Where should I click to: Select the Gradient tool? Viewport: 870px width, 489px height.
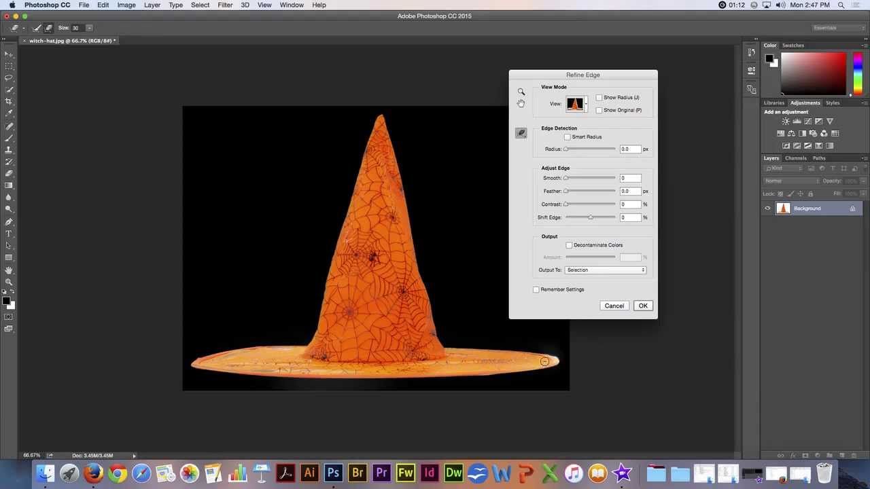point(9,185)
